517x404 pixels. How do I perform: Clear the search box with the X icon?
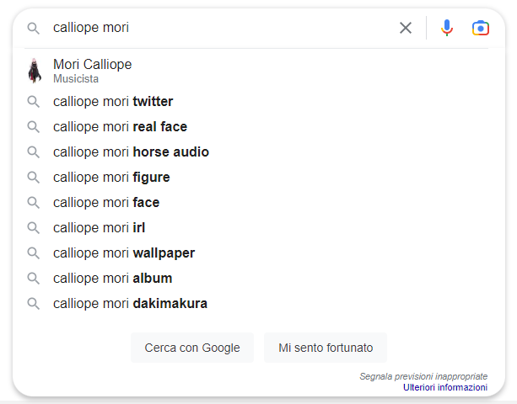tap(406, 28)
